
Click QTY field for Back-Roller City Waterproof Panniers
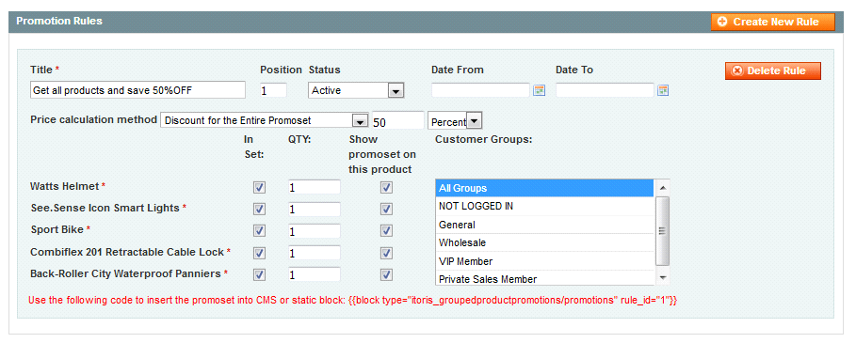coord(315,274)
